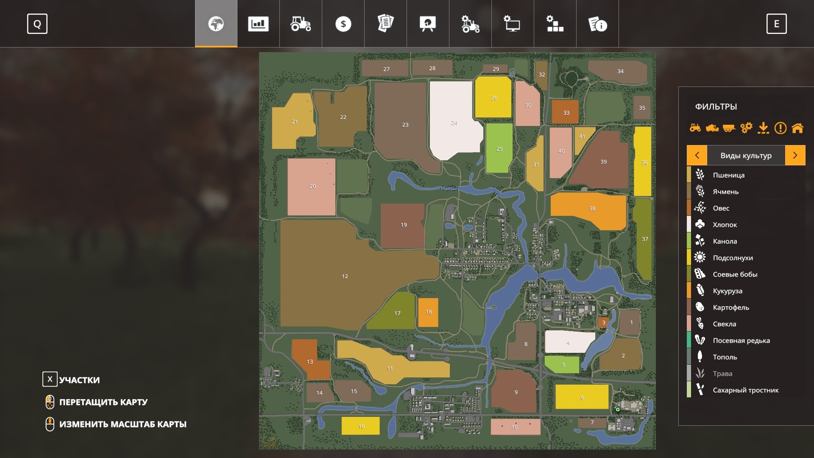This screenshot has width=814, height=458.
Task: Open the statistics chart icon
Action: coord(258,24)
